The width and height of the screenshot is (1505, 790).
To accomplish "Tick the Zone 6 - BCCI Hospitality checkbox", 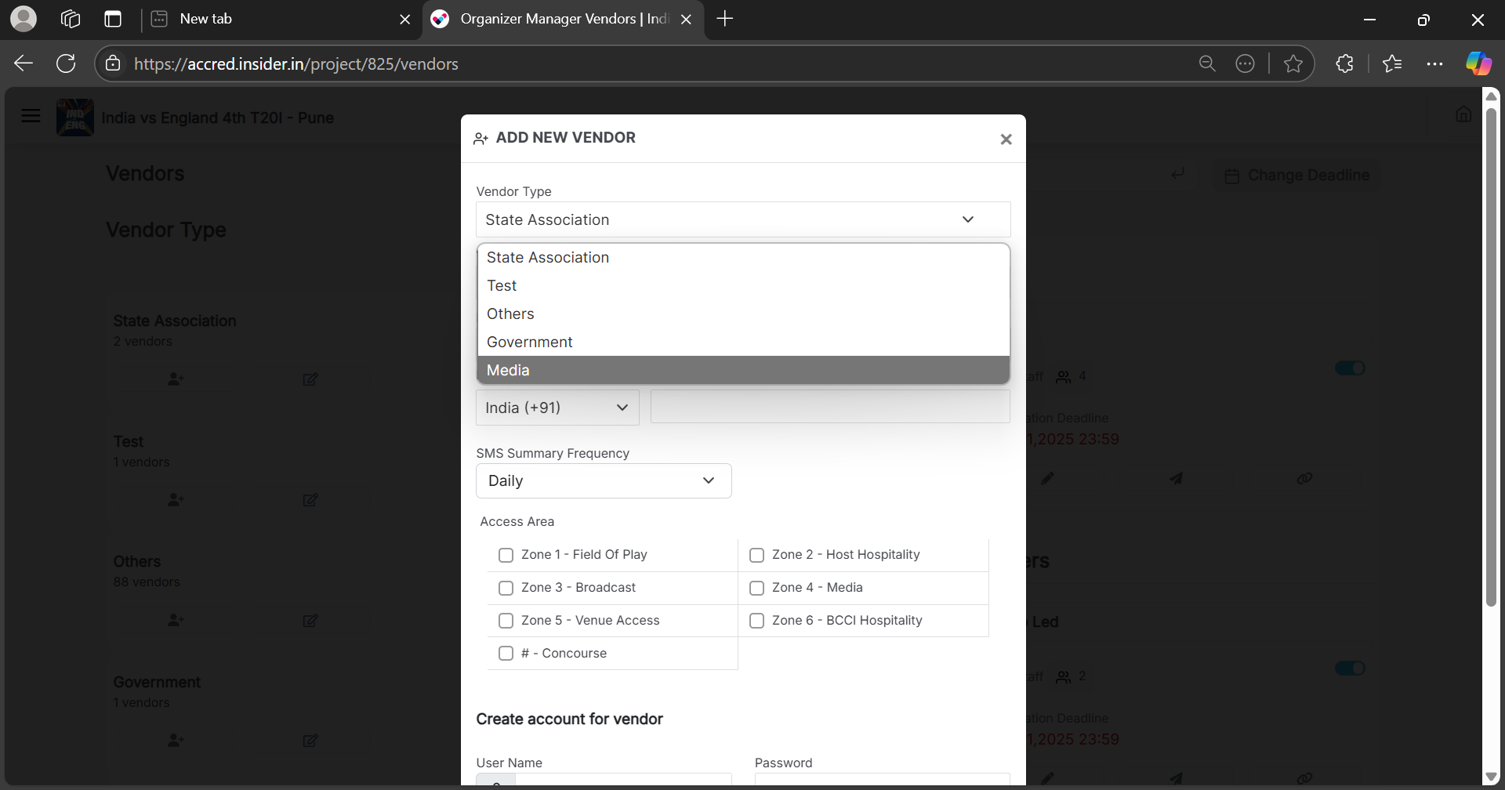I will 757,621.
